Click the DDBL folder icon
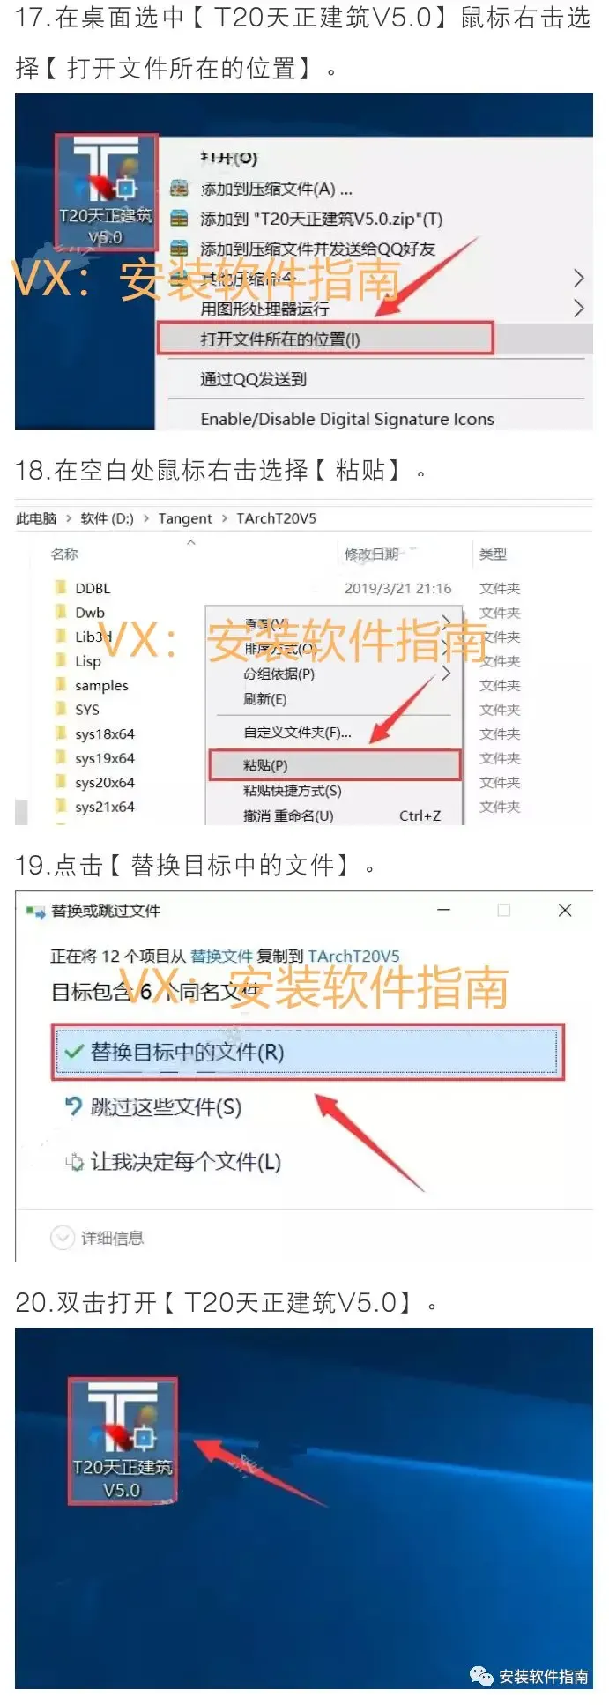This screenshot has height=1705, width=609. 61,588
